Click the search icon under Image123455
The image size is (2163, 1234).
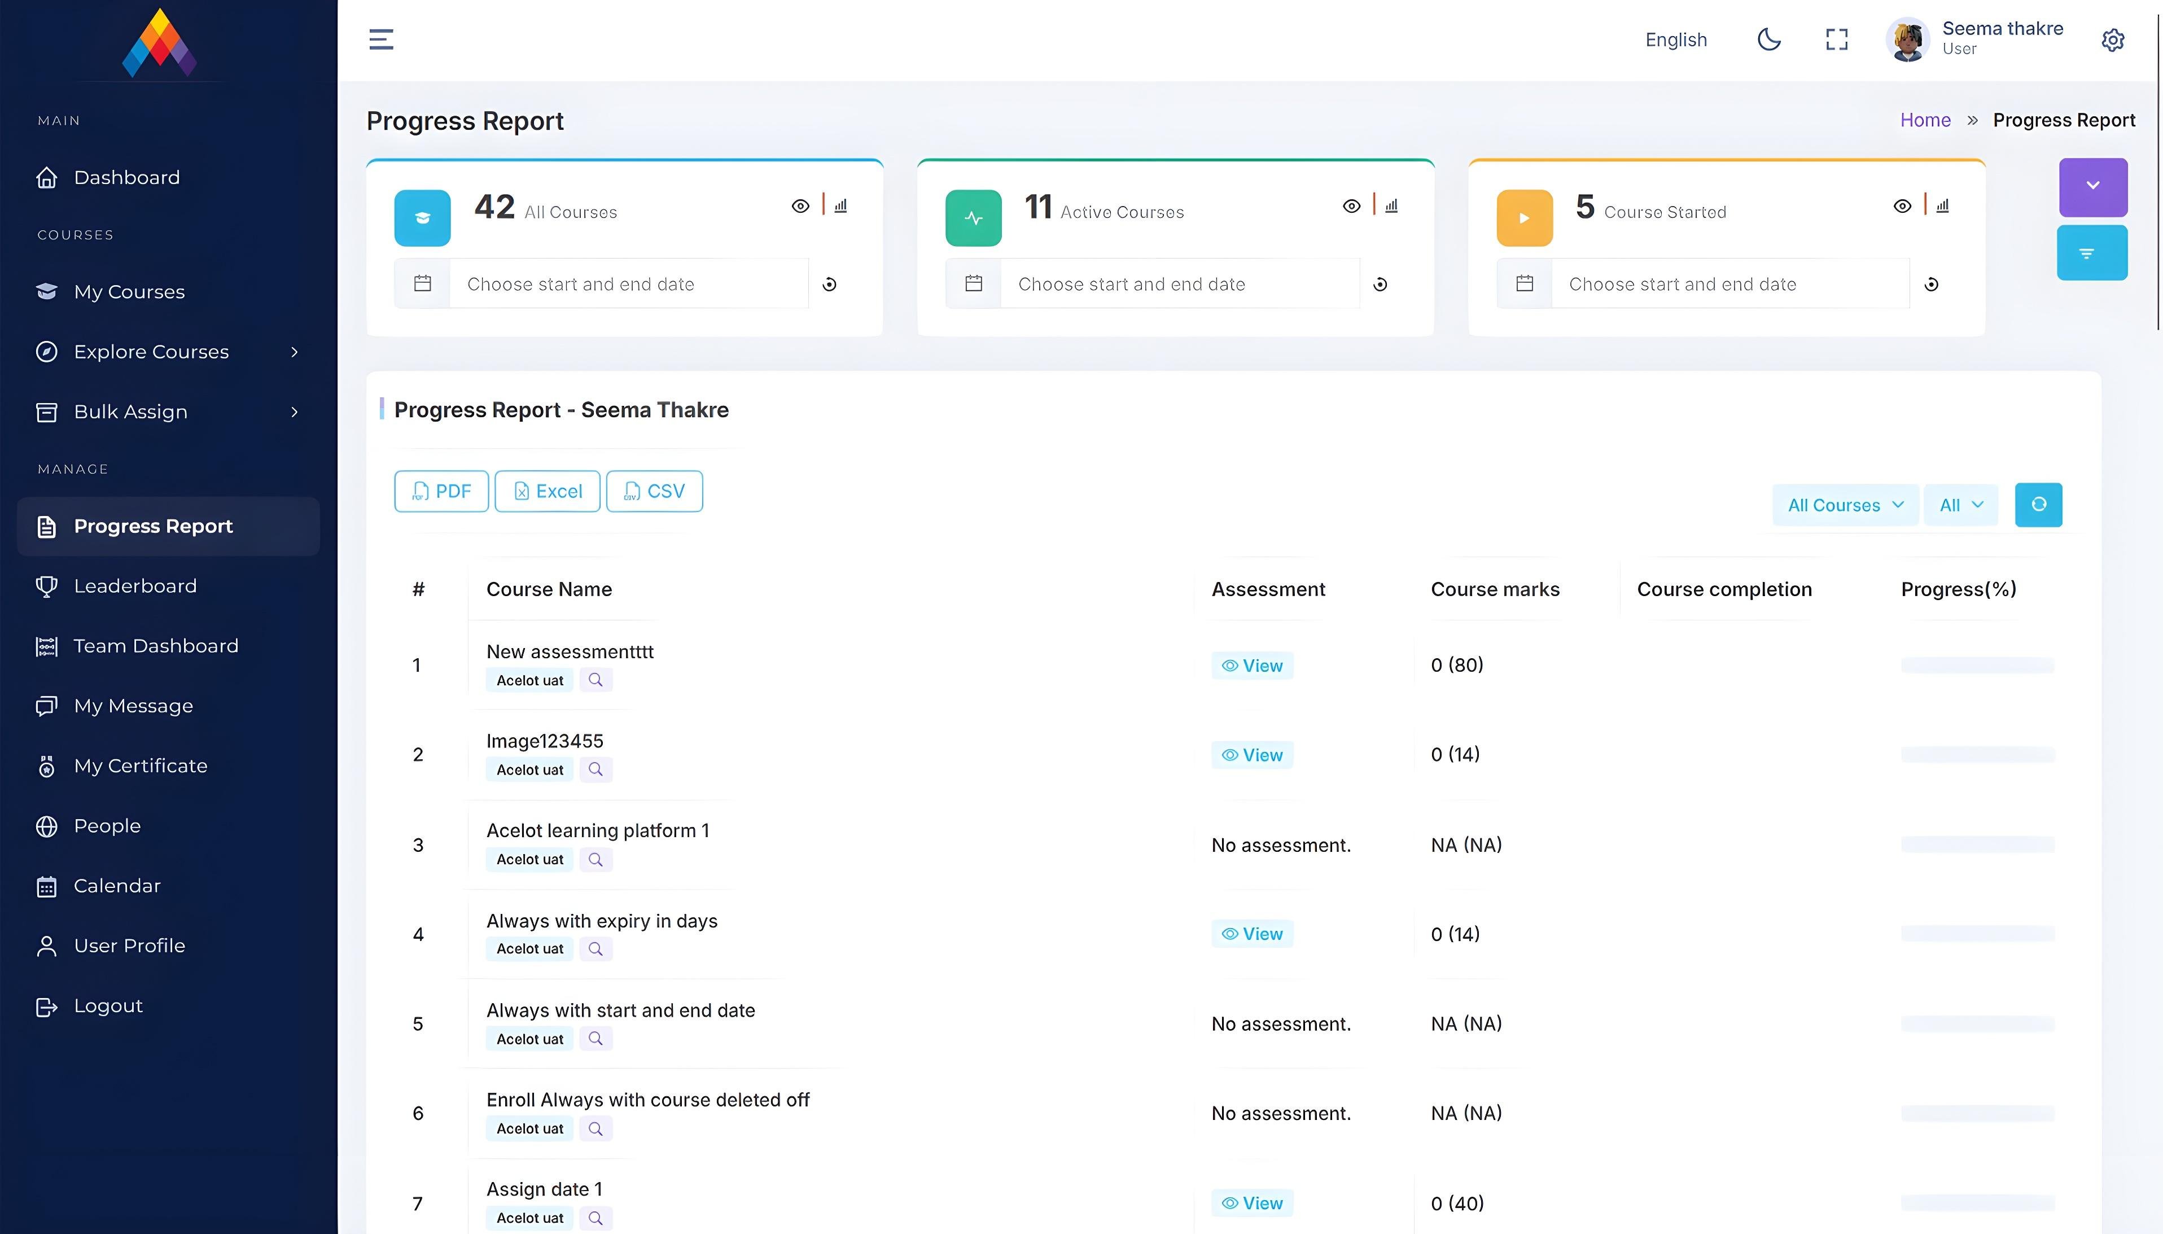click(596, 769)
